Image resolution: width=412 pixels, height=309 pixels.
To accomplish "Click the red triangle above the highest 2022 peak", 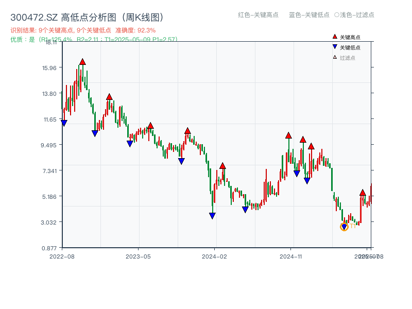I will pos(82,61).
